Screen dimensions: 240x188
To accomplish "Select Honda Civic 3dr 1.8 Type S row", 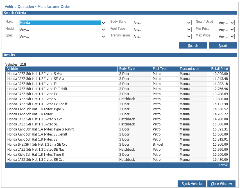I will point(117,155).
